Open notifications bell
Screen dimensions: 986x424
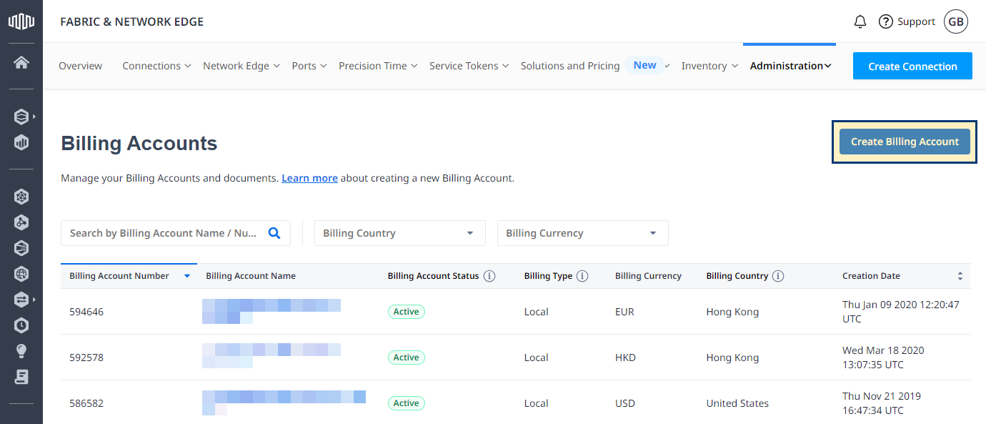[x=860, y=21]
